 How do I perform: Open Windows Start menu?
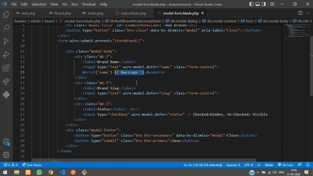[x=5, y=172]
